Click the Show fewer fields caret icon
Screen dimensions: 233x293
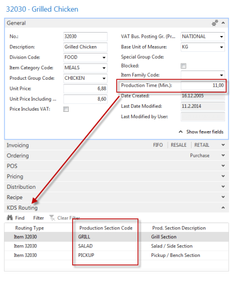181,132
